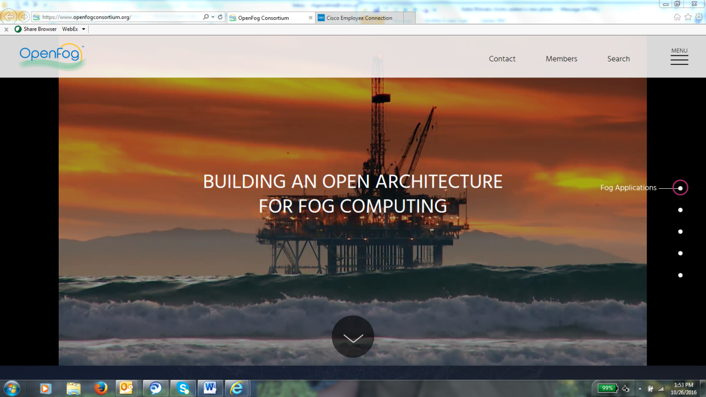
Task: Expand the WebEx dropdown arrow
Action: pyautogui.click(x=84, y=29)
